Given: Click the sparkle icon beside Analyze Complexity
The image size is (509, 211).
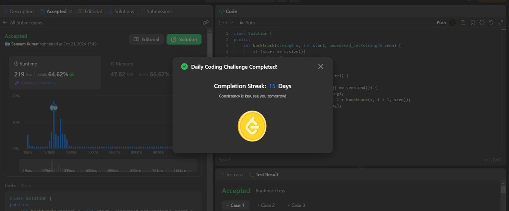Looking at the screenshot, I should tap(17, 83).
